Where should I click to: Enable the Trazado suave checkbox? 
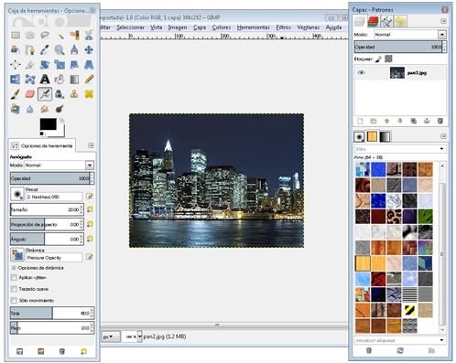click(14, 289)
